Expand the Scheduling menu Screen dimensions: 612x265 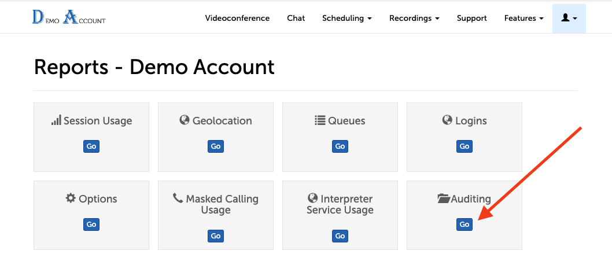(x=346, y=18)
